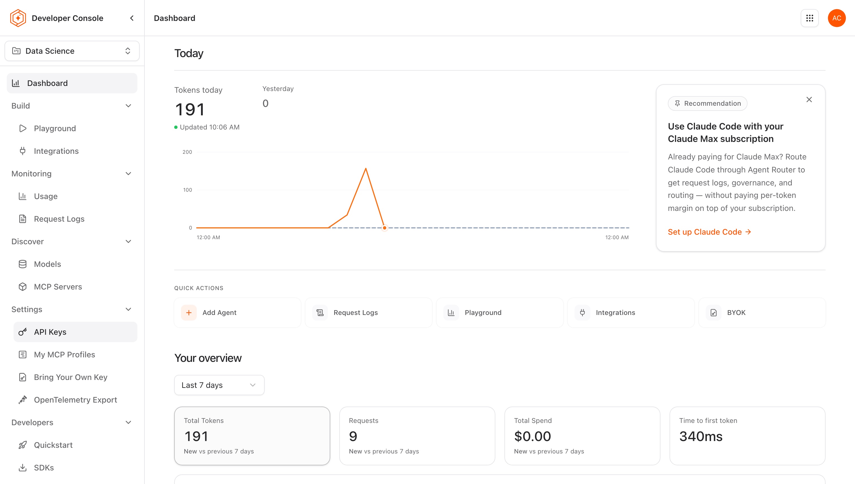Open Usage label under Monitoring
Viewport: 855px width, 484px height.
tap(46, 196)
